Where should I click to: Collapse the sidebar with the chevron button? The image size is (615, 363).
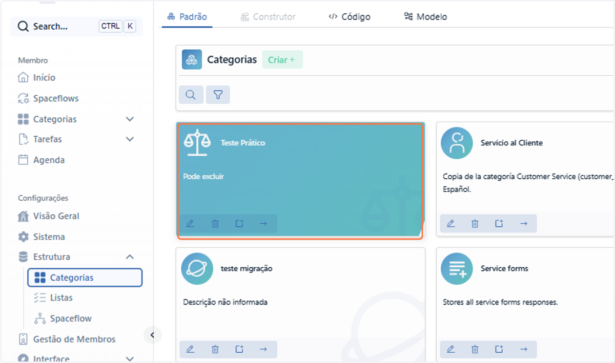152,335
